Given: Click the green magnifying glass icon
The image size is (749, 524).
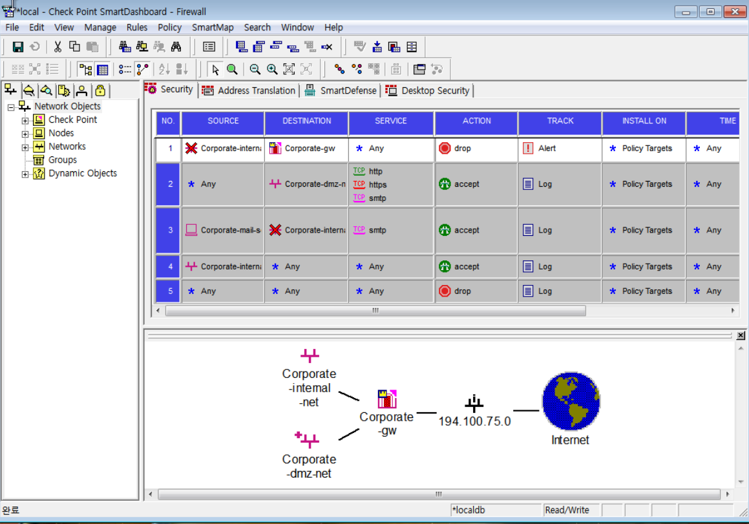Looking at the screenshot, I should (x=232, y=69).
